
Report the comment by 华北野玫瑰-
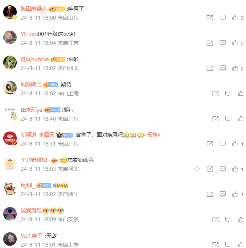tap(197, 169)
